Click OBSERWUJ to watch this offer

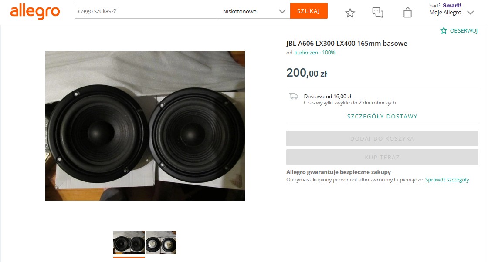pos(464,31)
